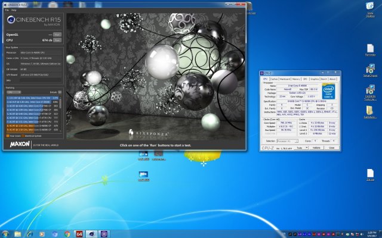382x238 pixels.
Task: Open the Help menu in Cinebench
Action: click(x=14, y=10)
